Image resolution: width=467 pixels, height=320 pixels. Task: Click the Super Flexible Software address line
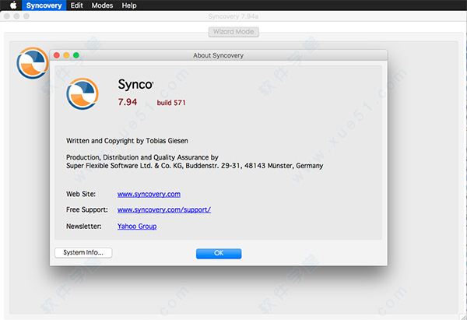point(195,166)
